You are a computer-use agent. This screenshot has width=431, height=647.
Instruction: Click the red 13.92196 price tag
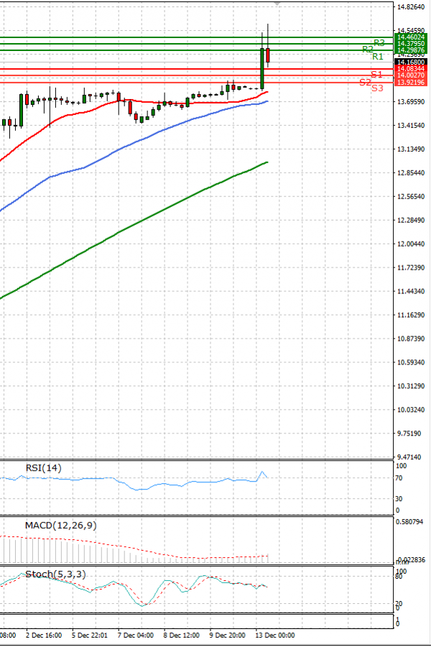410,82
